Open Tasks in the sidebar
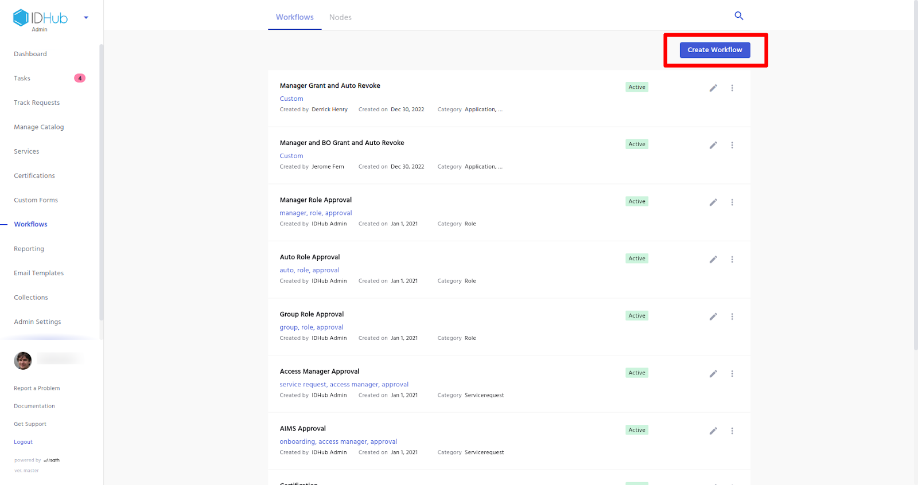918x485 pixels. 22,79
